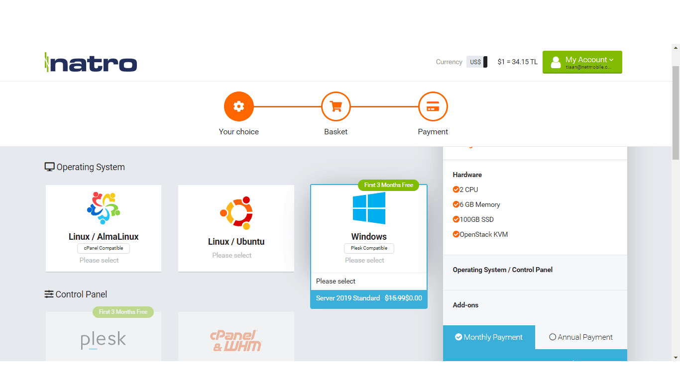Click the scrollbar down arrow
Image resolution: width=680 pixels, height=382 pixels.
676,357
